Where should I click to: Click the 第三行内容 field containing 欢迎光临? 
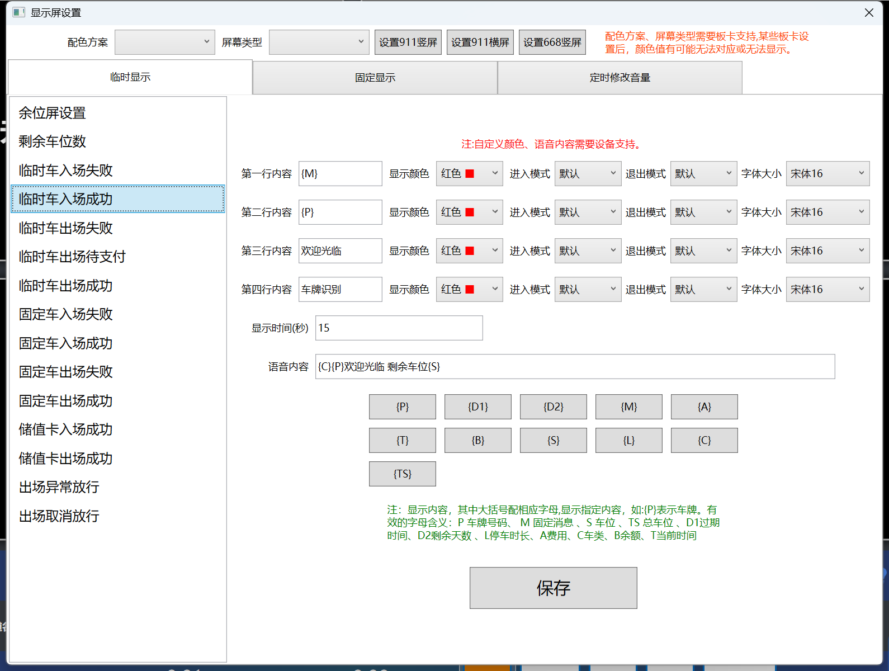[x=340, y=251]
